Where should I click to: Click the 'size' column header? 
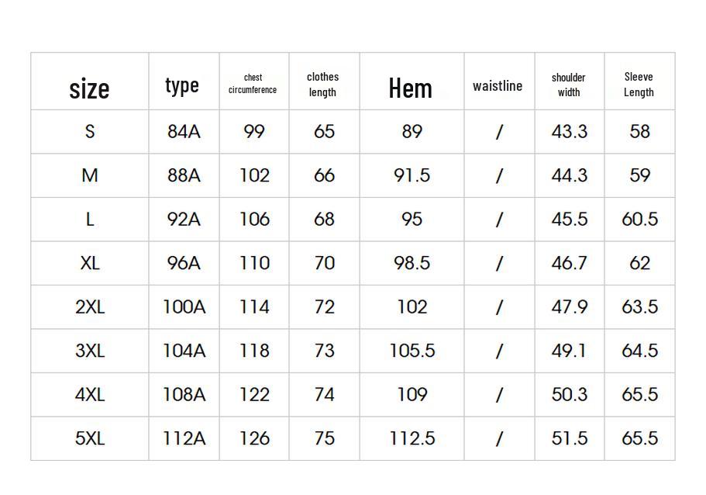[x=89, y=88]
